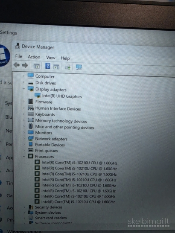Select the Firmware label

[x=44, y=102]
